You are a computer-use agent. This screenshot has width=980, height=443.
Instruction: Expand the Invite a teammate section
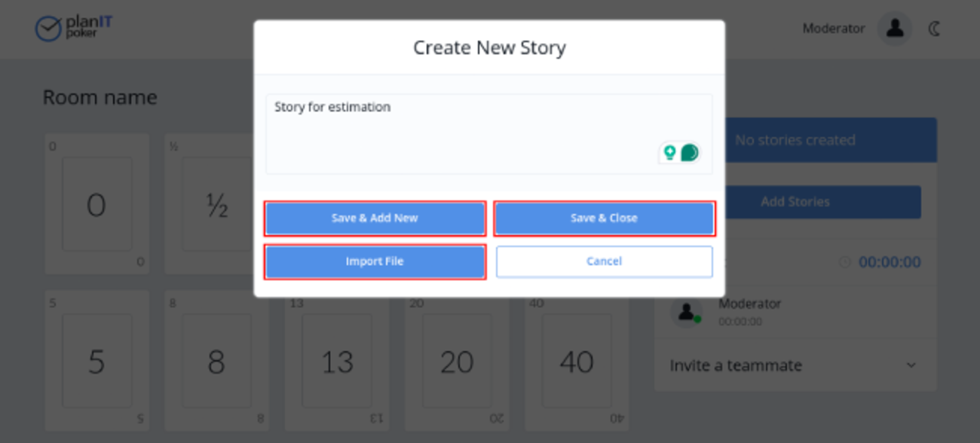(x=736, y=365)
